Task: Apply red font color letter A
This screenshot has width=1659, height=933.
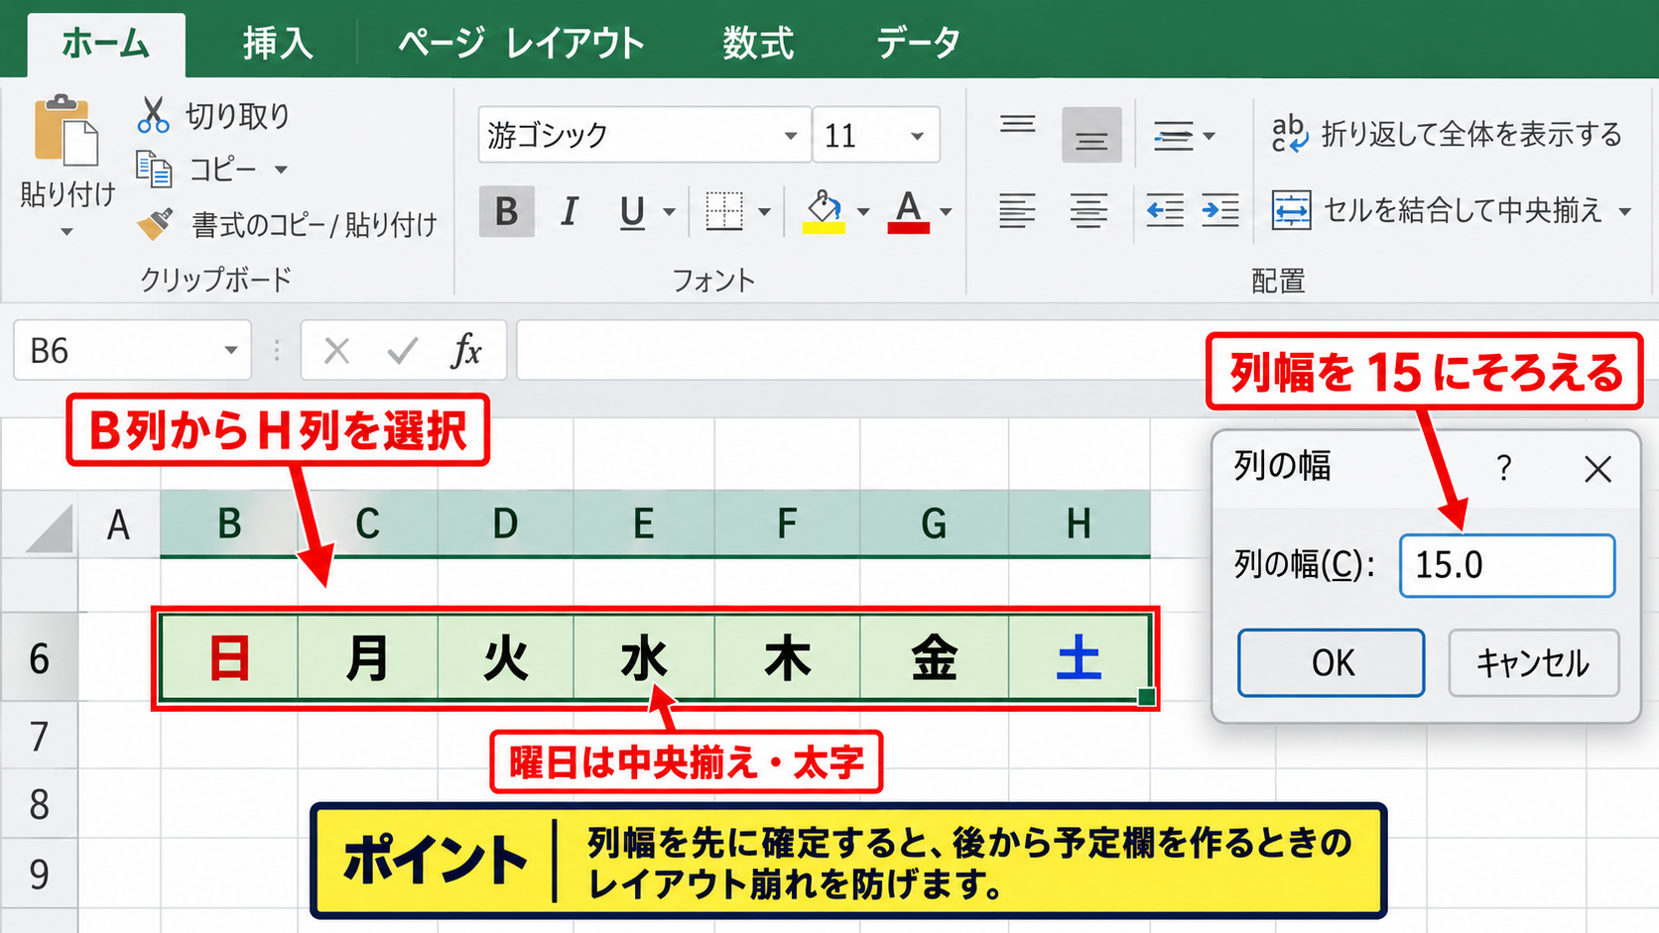Action: [x=908, y=211]
